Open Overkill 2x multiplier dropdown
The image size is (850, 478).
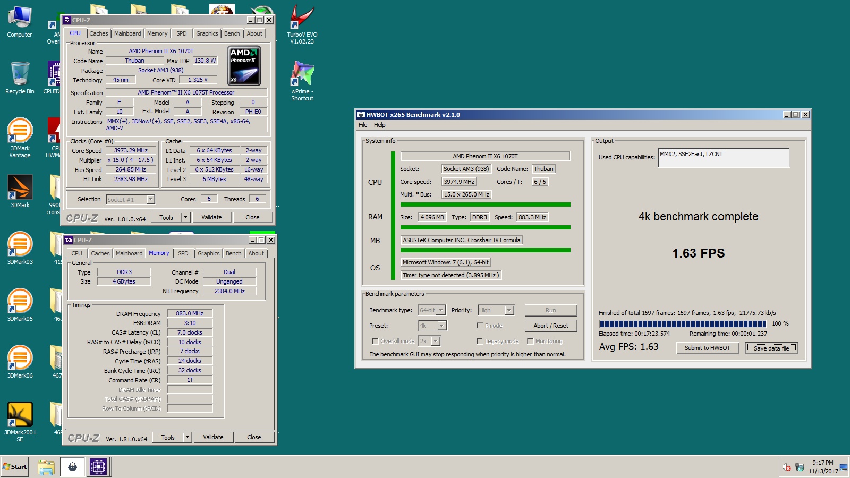pos(436,341)
